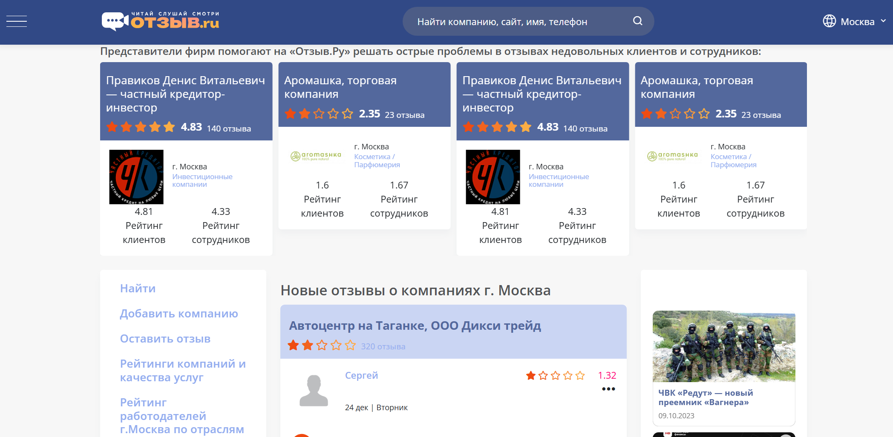Click the first aromashka logo
The image size is (893, 437).
pos(316,156)
